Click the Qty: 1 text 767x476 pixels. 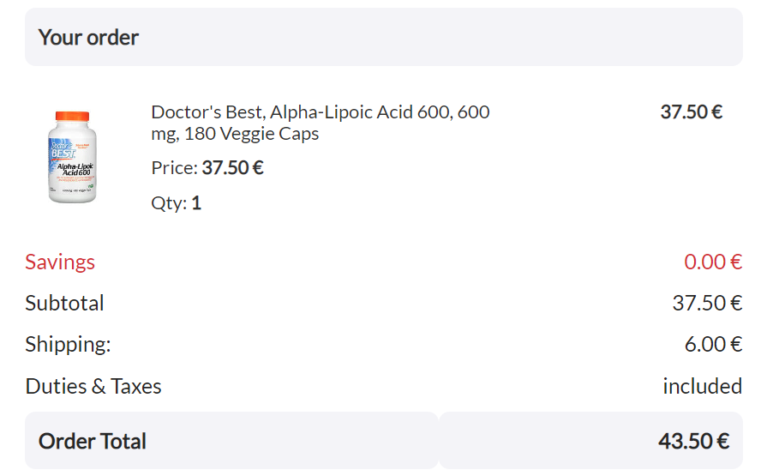coord(176,202)
